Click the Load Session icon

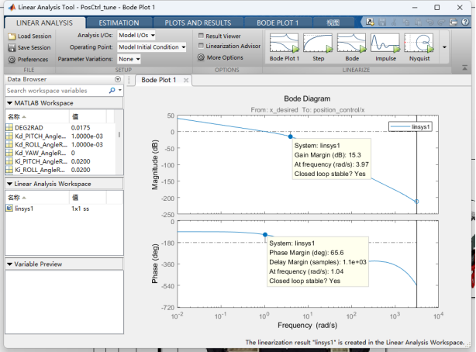(x=12, y=36)
